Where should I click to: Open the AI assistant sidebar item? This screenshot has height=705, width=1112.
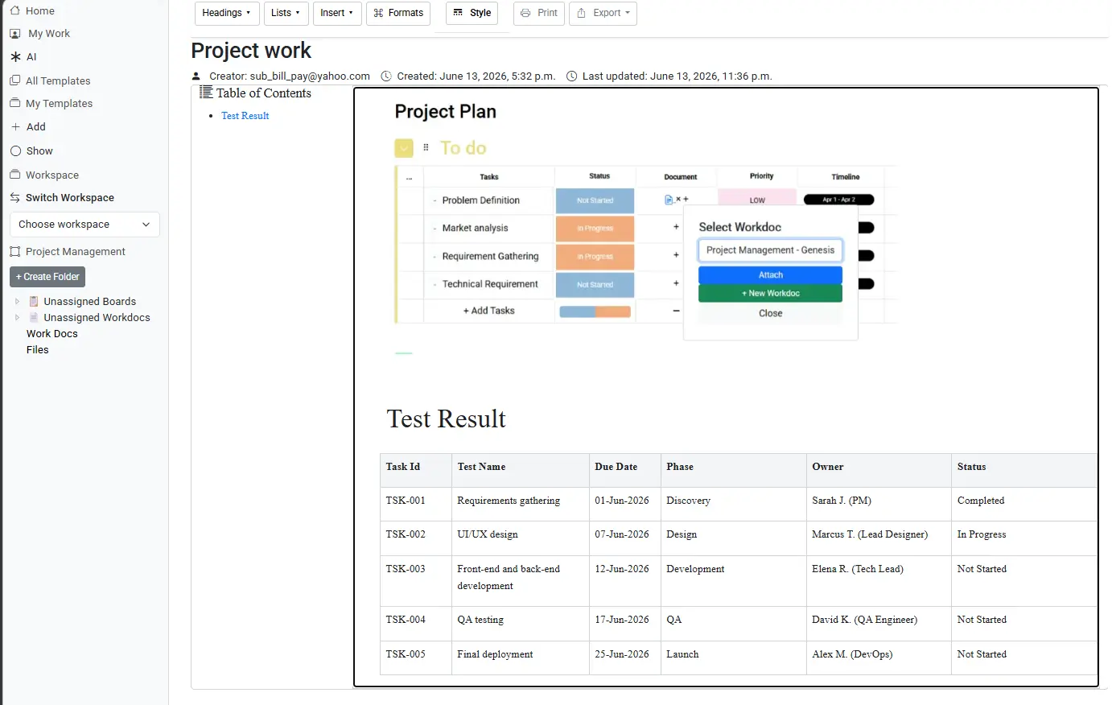coord(23,57)
